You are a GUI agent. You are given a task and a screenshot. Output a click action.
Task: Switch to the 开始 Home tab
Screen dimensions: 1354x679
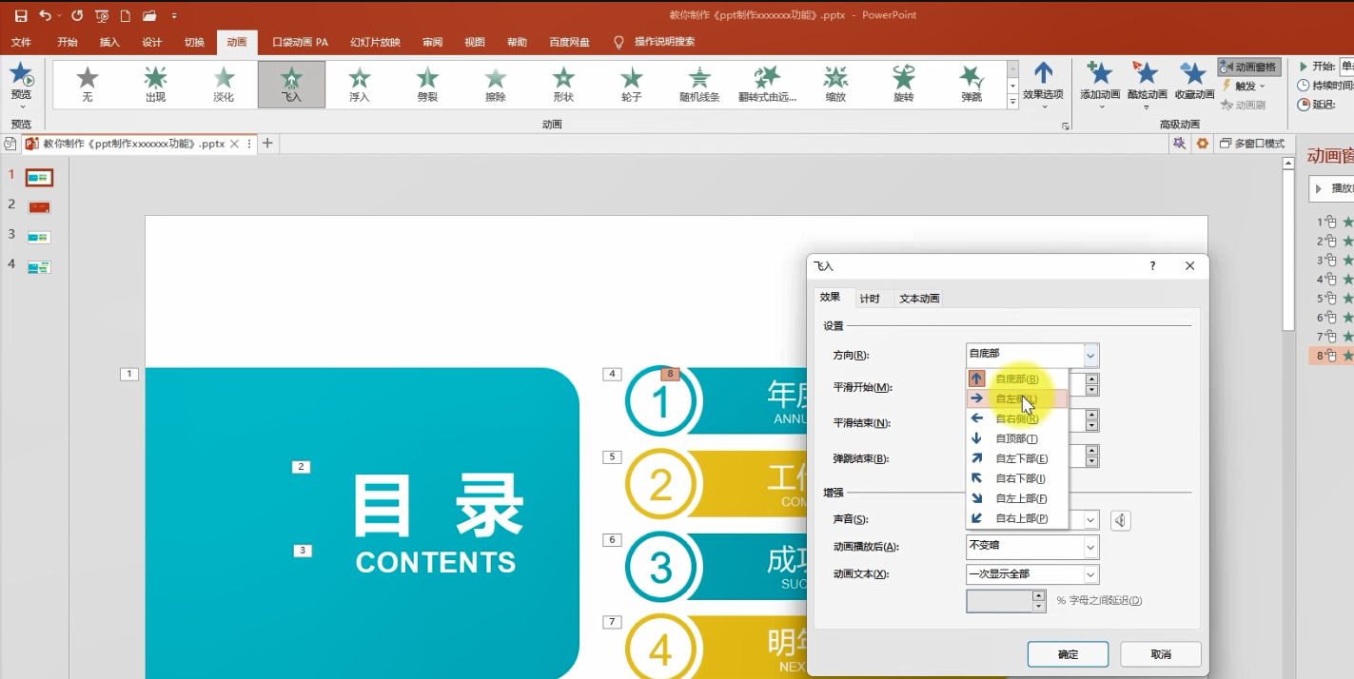coord(68,42)
